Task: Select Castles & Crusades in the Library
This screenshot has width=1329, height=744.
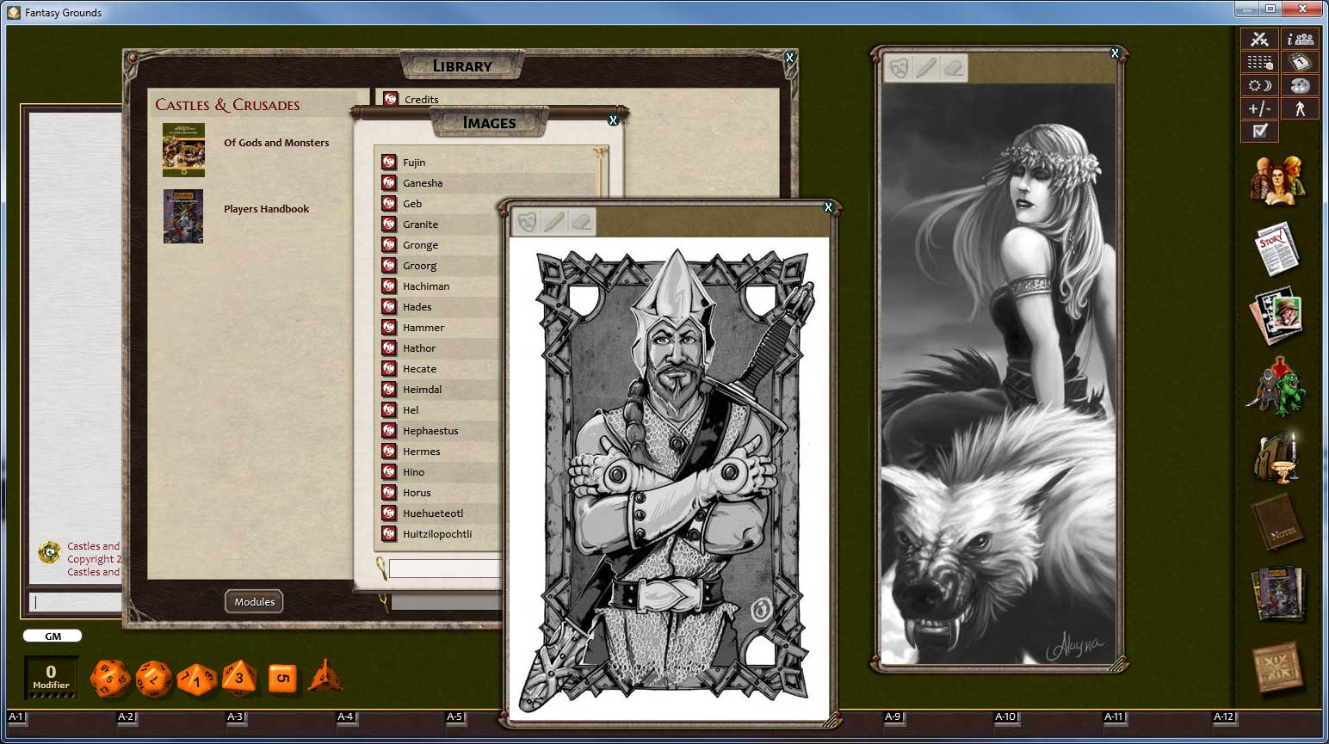Action: [226, 104]
